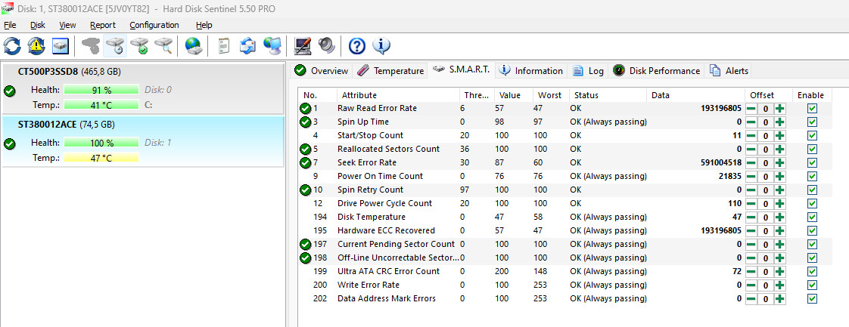Click the speaker sound toolbar icon

[x=327, y=46]
